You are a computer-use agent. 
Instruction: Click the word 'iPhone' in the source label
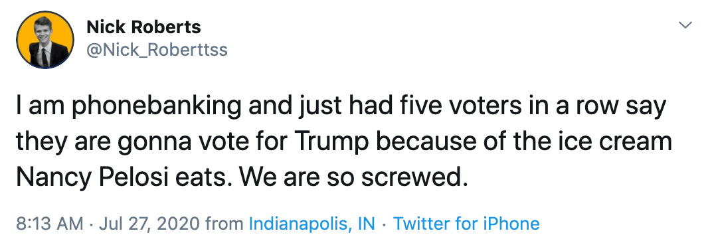pos(512,224)
